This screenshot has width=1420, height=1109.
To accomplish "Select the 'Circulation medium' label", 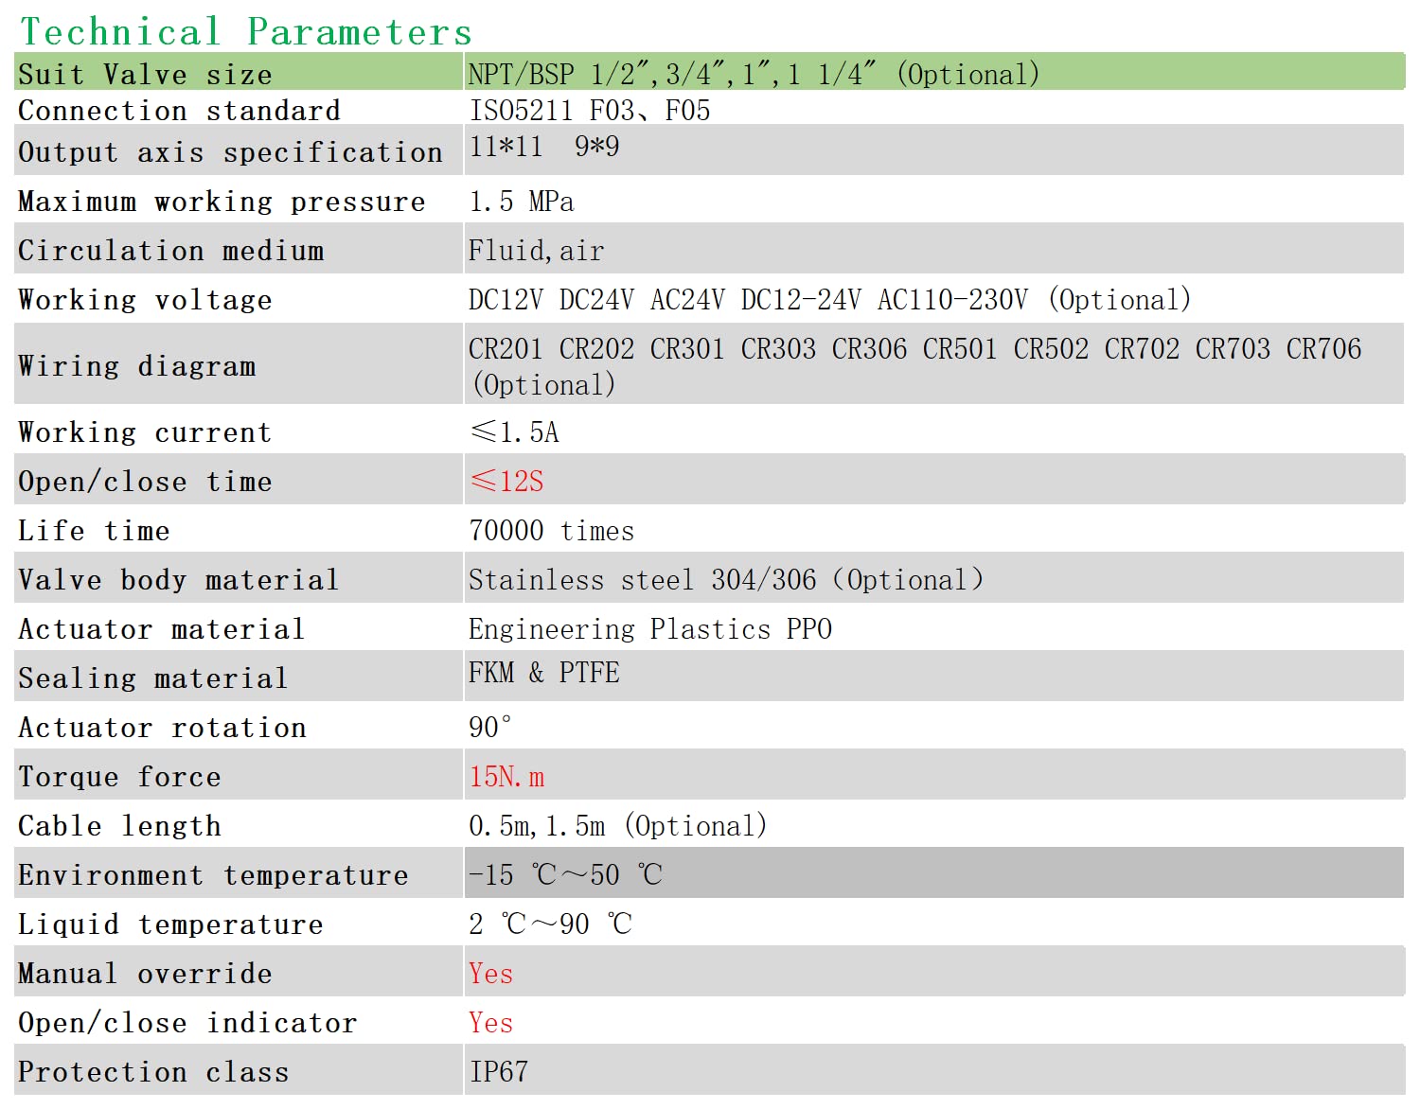I will [x=170, y=251].
